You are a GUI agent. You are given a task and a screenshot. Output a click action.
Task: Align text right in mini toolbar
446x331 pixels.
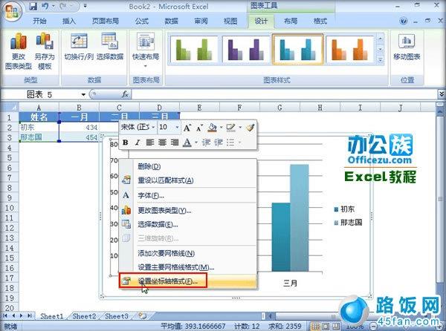[x=175, y=142]
